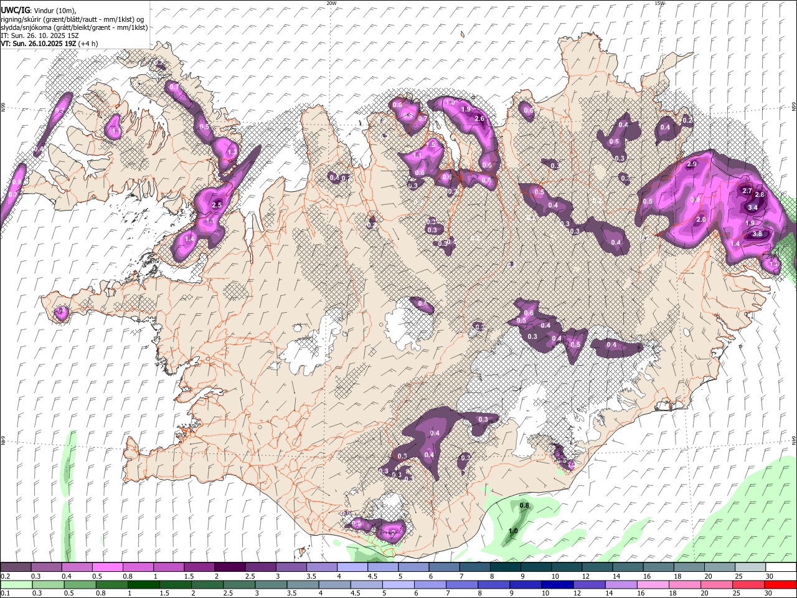Click the "15W" longitude label
This screenshot has height=598, width=797.
click(660, 3)
